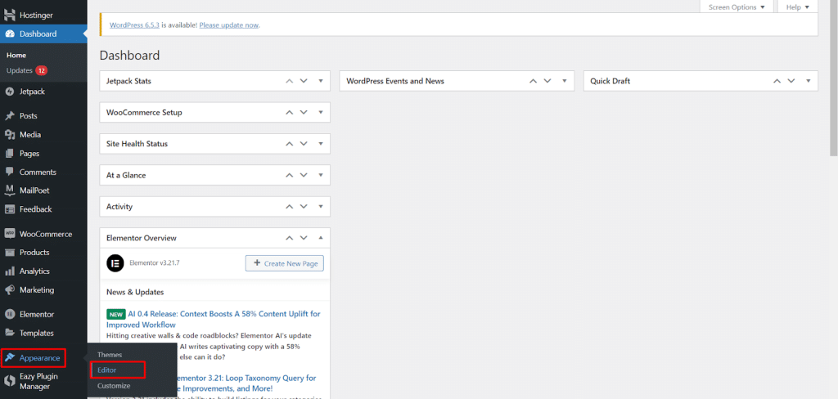Viewport: 838px width, 399px height.
Task: Click the Dashboard gauge icon
Action: 10,34
